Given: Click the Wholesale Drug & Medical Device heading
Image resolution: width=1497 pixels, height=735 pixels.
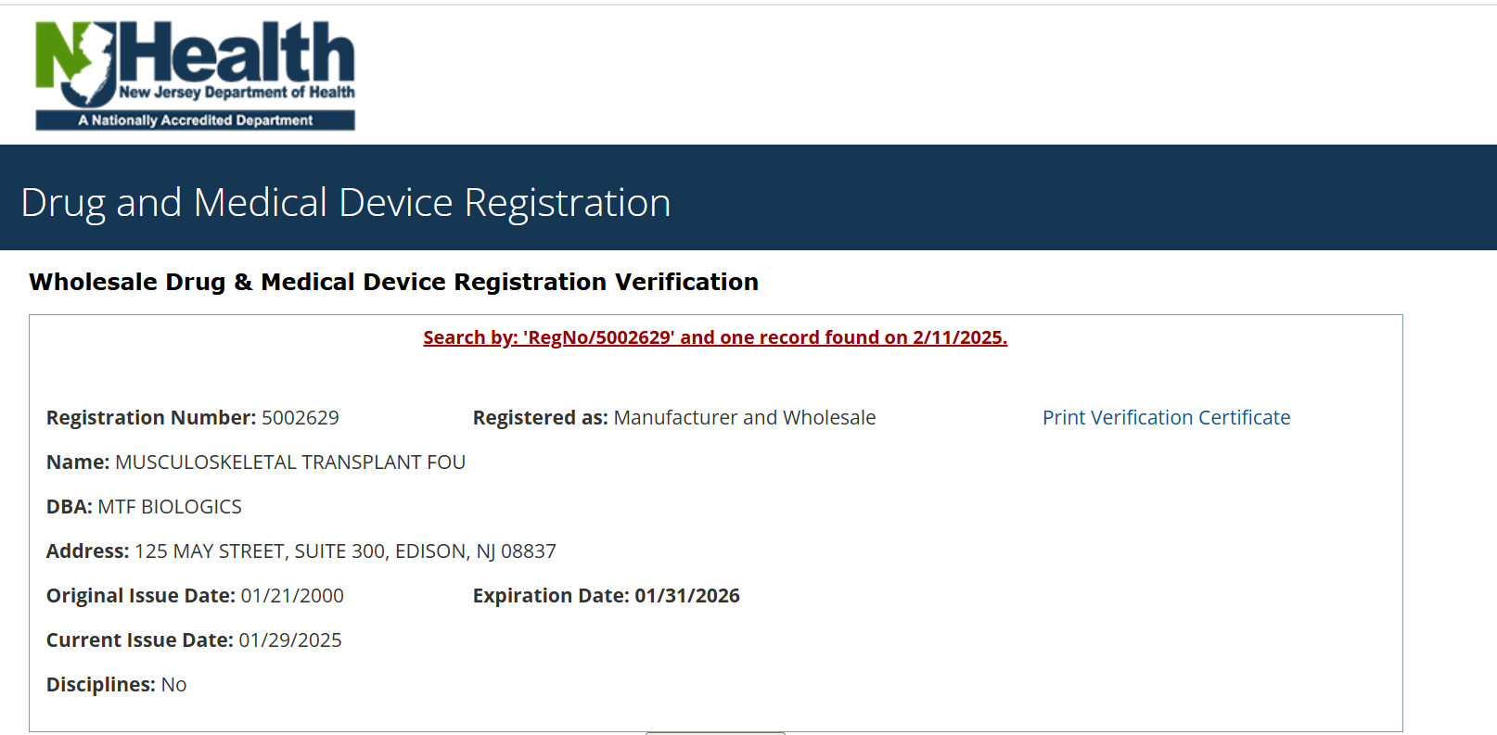Looking at the screenshot, I should pos(393,282).
